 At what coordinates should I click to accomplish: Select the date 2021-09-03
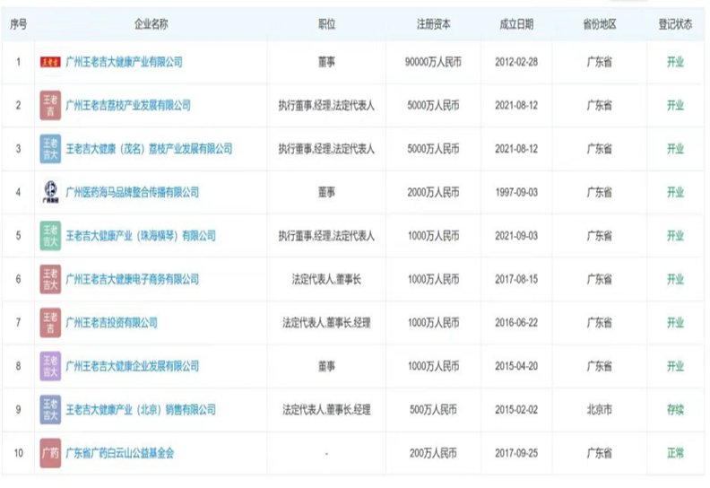pyautogui.click(x=516, y=236)
